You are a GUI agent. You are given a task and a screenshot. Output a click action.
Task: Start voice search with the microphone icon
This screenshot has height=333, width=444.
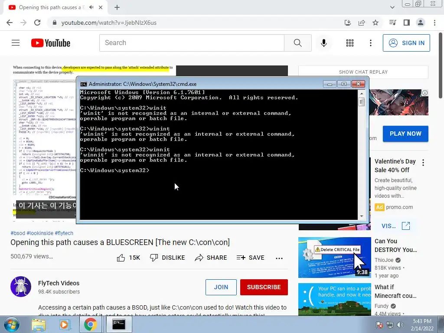[323, 43]
